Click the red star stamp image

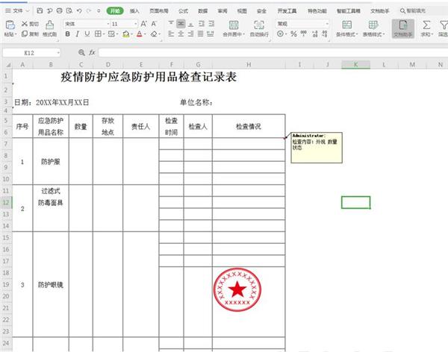pyautogui.click(x=237, y=289)
